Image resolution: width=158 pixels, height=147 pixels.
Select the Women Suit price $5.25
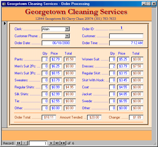(x=123, y=59)
